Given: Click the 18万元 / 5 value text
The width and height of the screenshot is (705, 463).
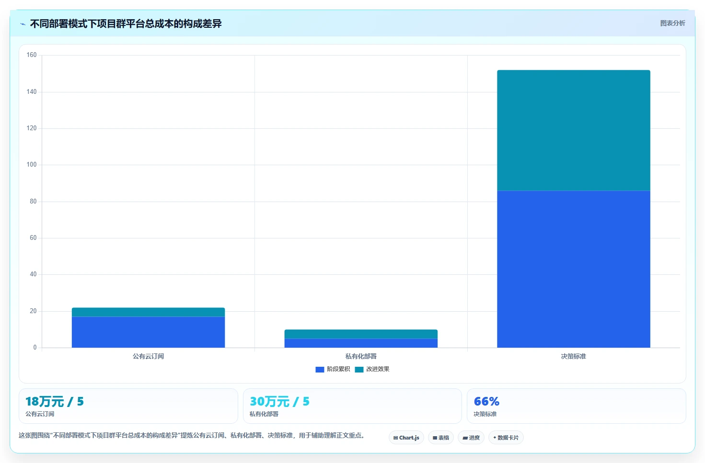Looking at the screenshot, I should (55, 401).
